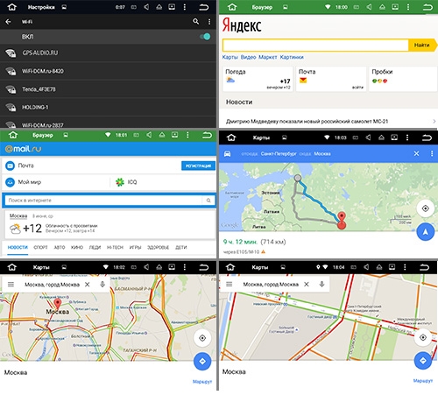Open ICQ with the flower icon
Screen dimensions: 438x395
[x=126, y=182]
